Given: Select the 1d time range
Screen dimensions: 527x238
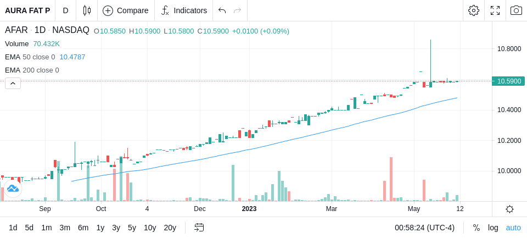Looking at the screenshot, I should [13, 228].
